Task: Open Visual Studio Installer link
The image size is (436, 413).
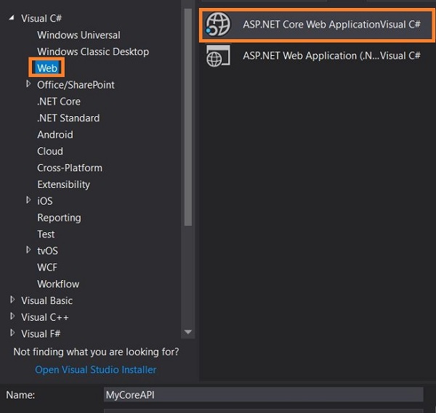Action: tap(95, 369)
